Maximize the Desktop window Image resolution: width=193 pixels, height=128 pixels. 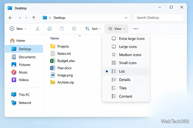tap(171, 7)
